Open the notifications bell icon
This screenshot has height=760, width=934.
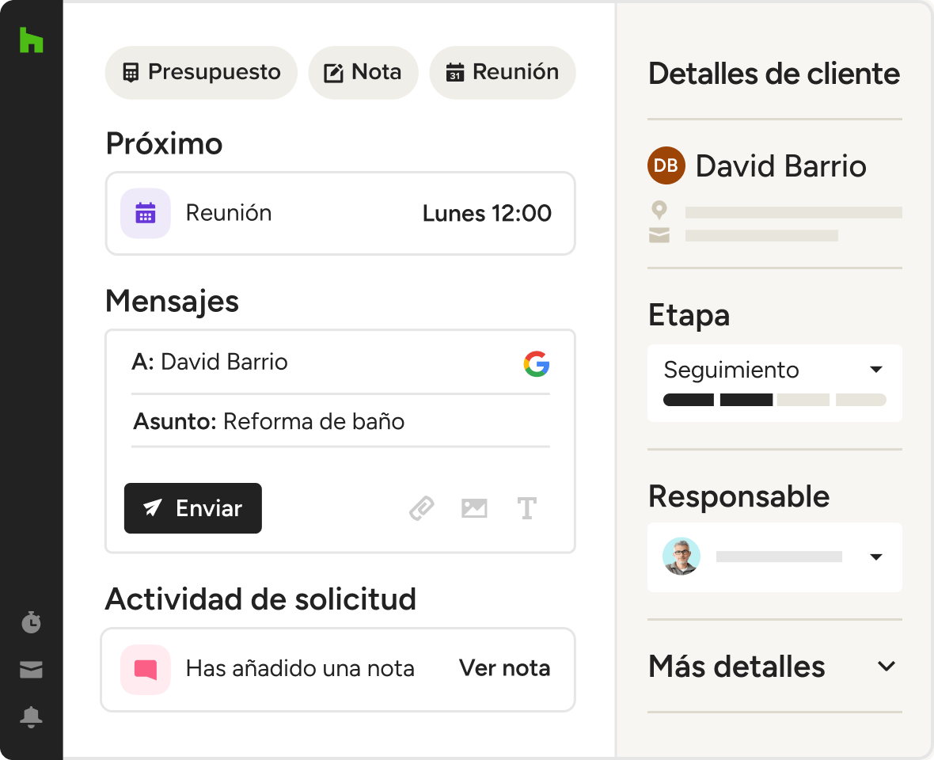click(x=31, y=716)
